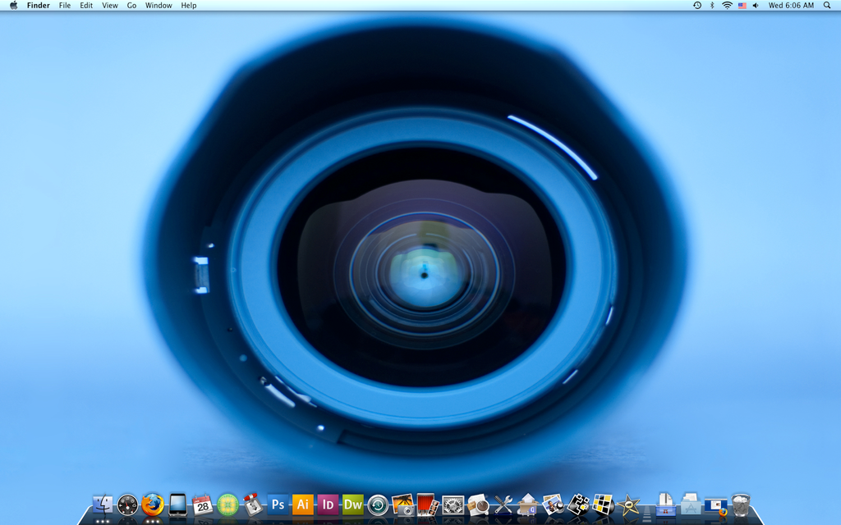This screenshot has height=525, width=841.
Task: Open the Wi-Fi status menu
Action: [x=727, y=5]
